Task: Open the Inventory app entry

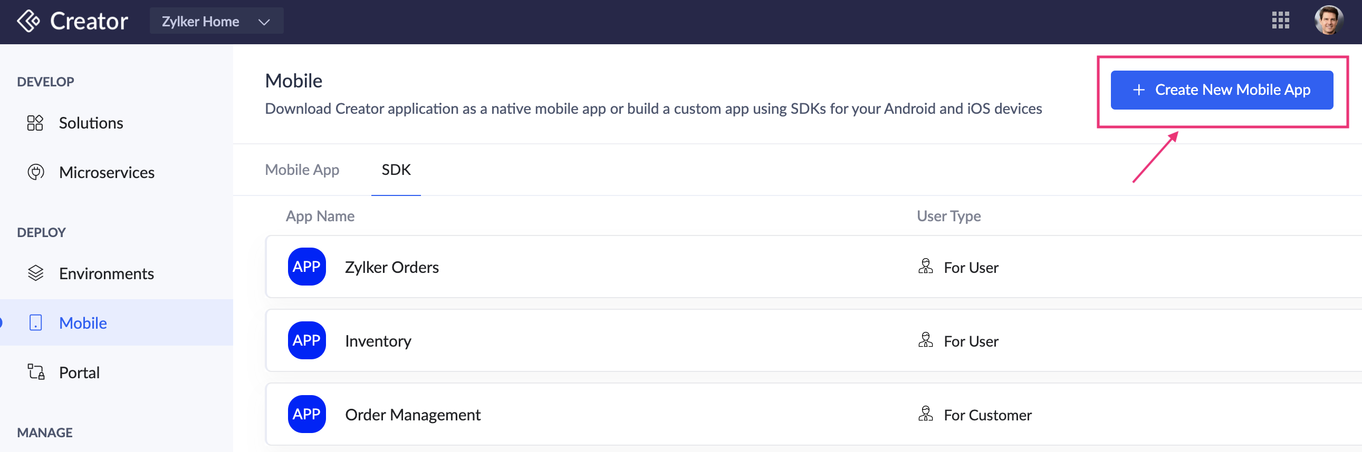Action: (378, 341)
